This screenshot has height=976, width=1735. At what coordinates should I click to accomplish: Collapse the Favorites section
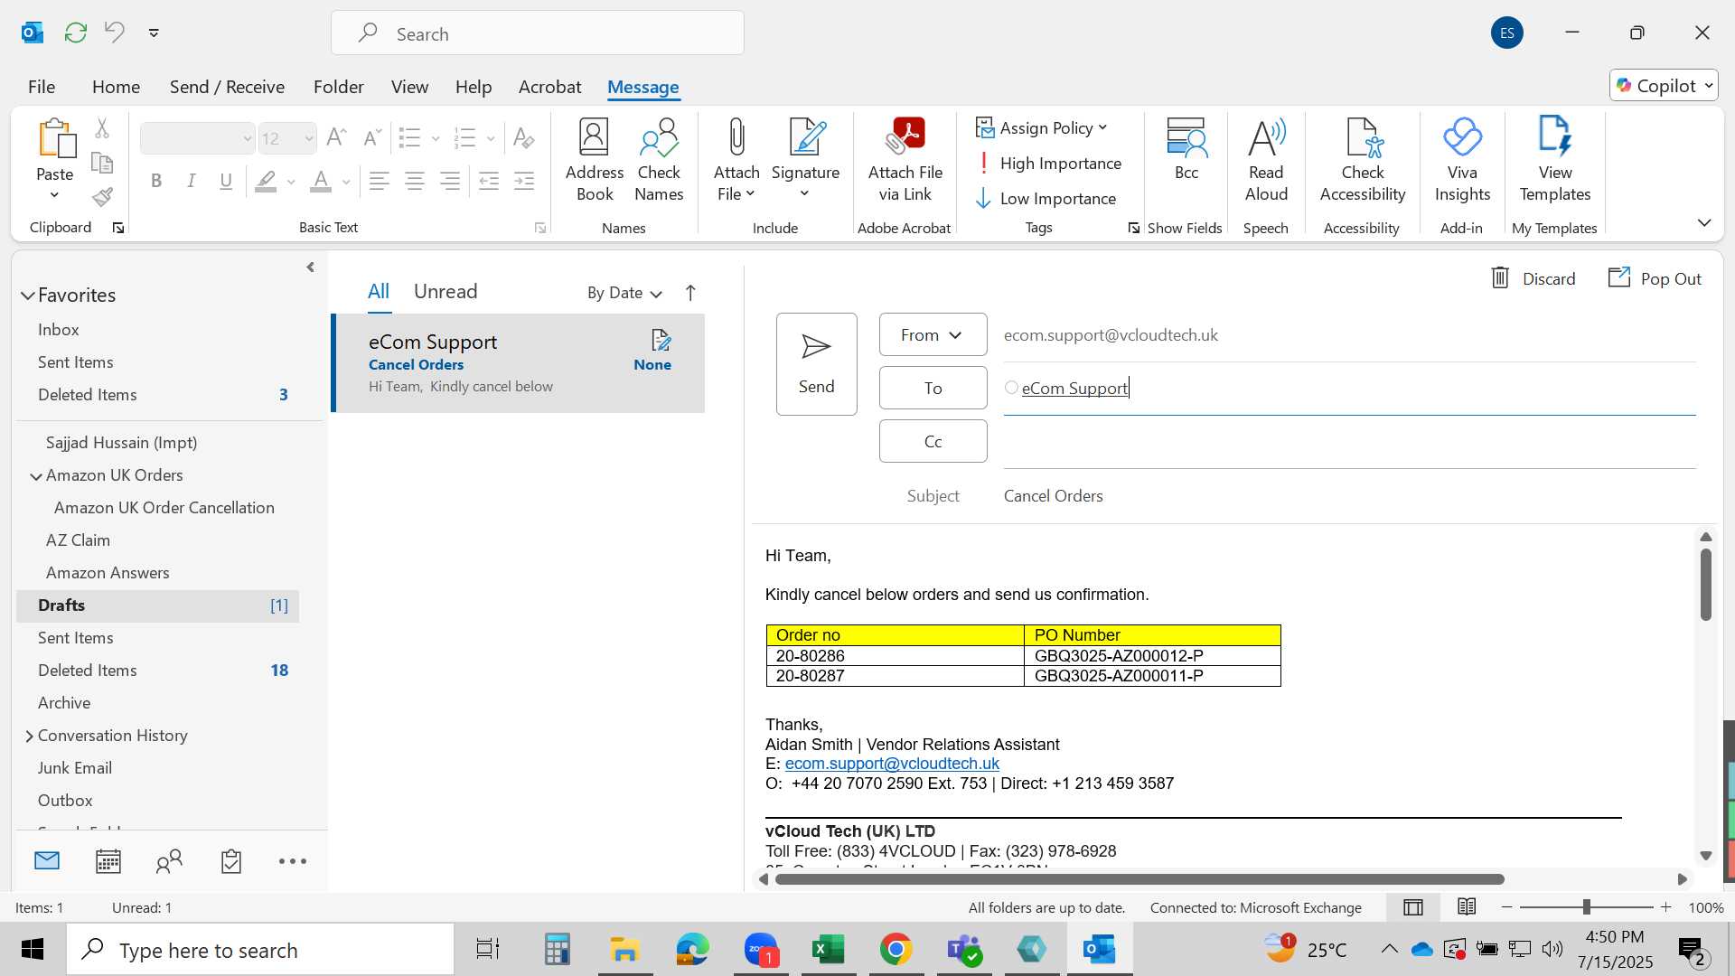pyautogui.click(x=28, y=296)
